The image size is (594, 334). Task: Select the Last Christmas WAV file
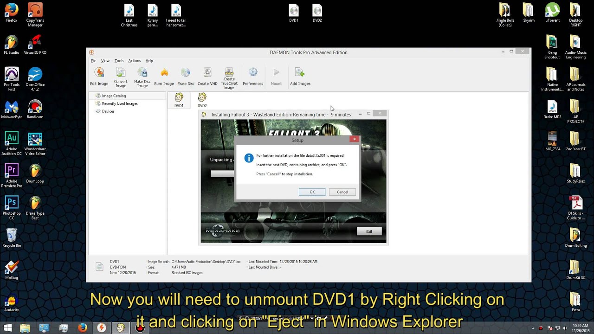(x=129, y=15)
